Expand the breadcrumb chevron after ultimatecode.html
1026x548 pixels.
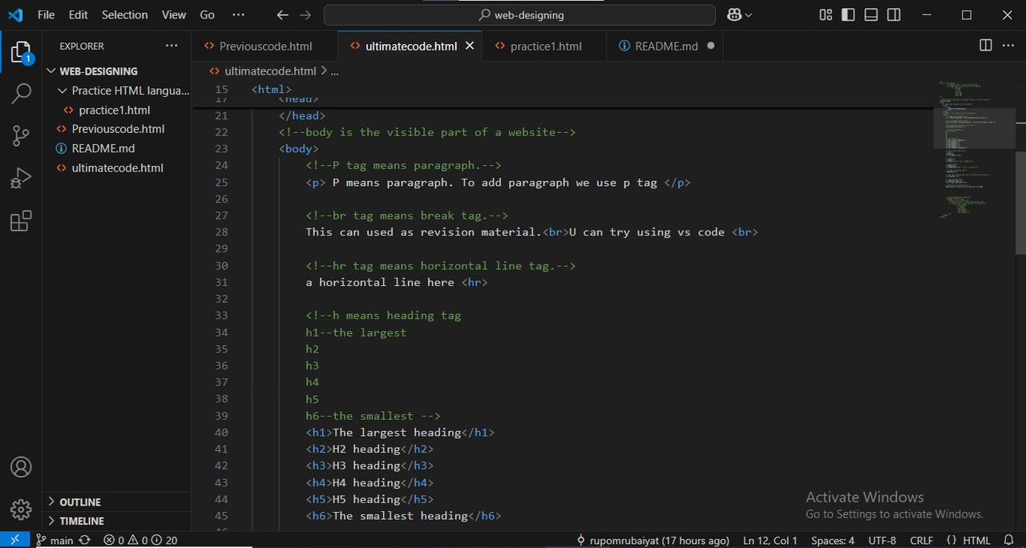(x=324, y=71)
